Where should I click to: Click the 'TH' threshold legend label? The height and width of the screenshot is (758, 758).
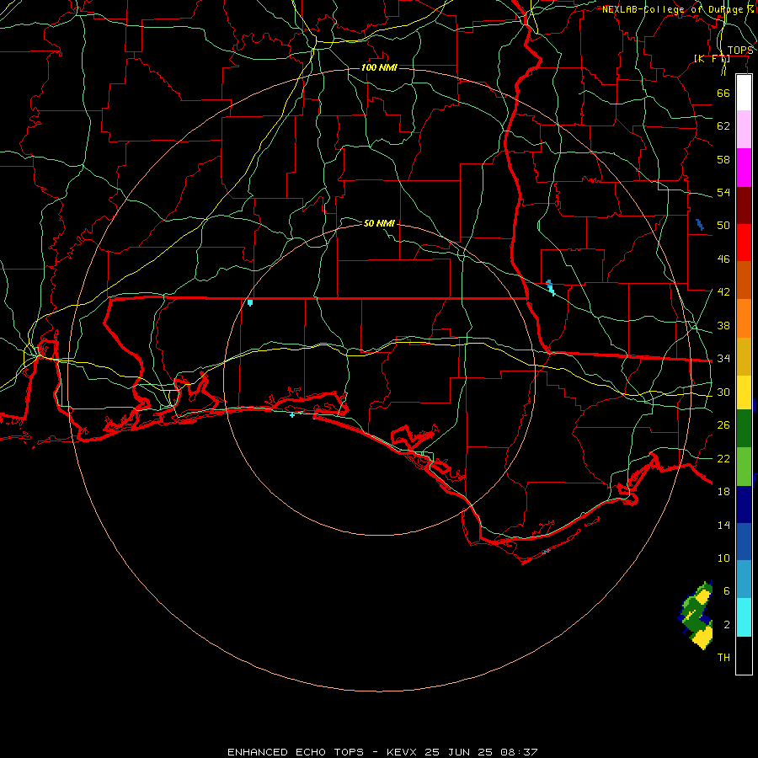[723, 658]
